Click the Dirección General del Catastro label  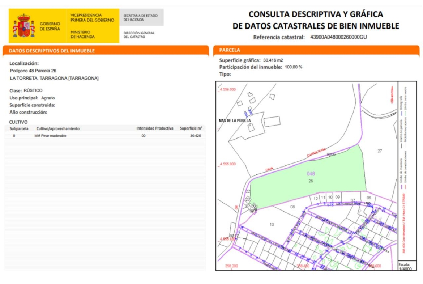(139, 35)
